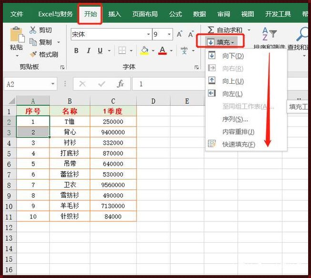Expand the borders dropdown arrow
Screen dimensions: 311x278
[131, 50]
